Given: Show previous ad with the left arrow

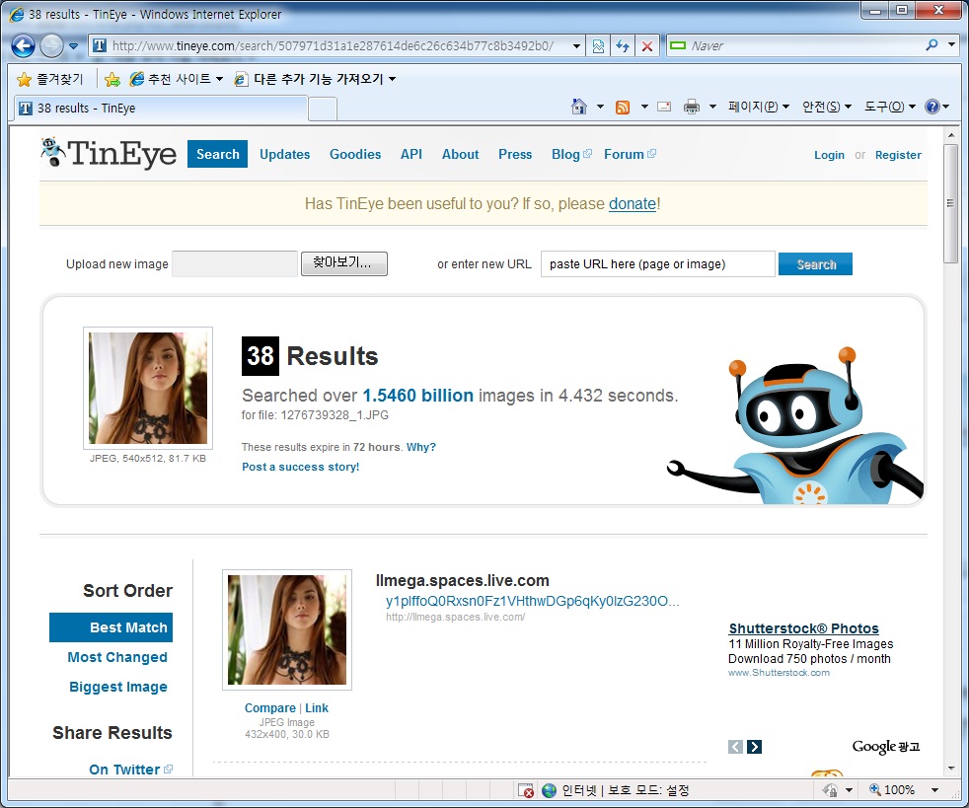Looking at the screenshot, I should pos(735,747).
